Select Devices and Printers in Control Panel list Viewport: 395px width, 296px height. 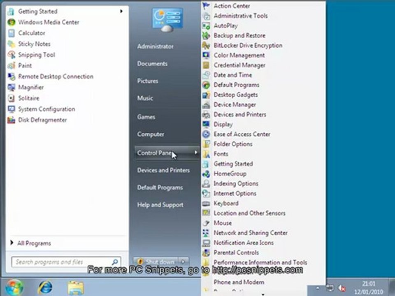click(240, 115)
